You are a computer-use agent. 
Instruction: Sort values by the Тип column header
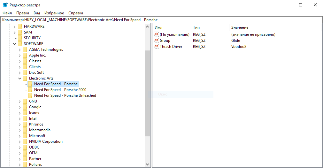[210, 27]
